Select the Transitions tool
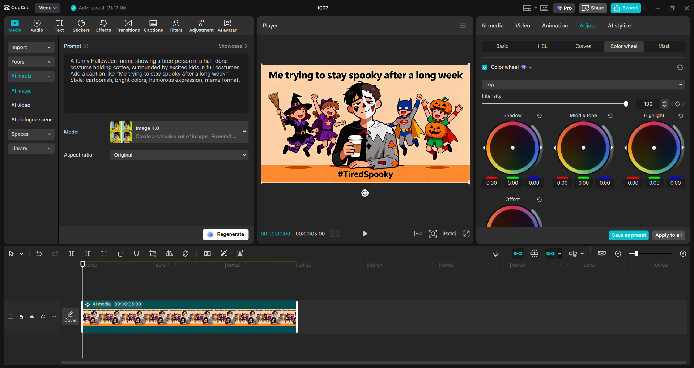The width and height of the screenshot is (694, 368). [128, 25]
